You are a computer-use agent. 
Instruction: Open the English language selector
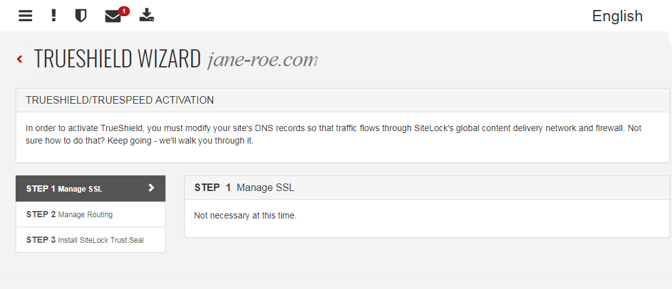coord(617,16)
